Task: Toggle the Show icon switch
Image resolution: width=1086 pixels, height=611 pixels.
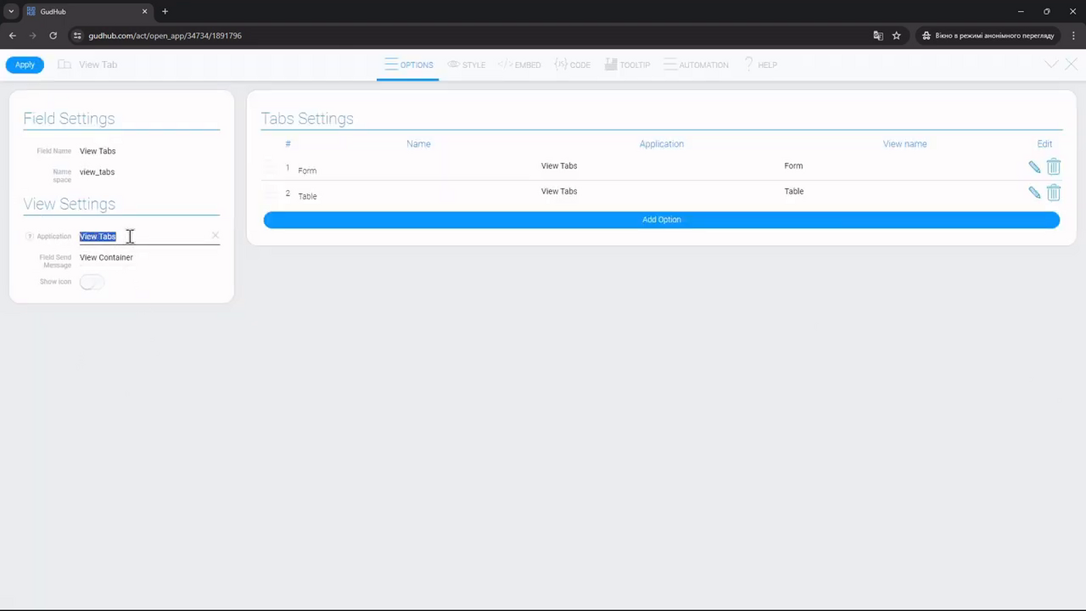Action: pos(92,282)
